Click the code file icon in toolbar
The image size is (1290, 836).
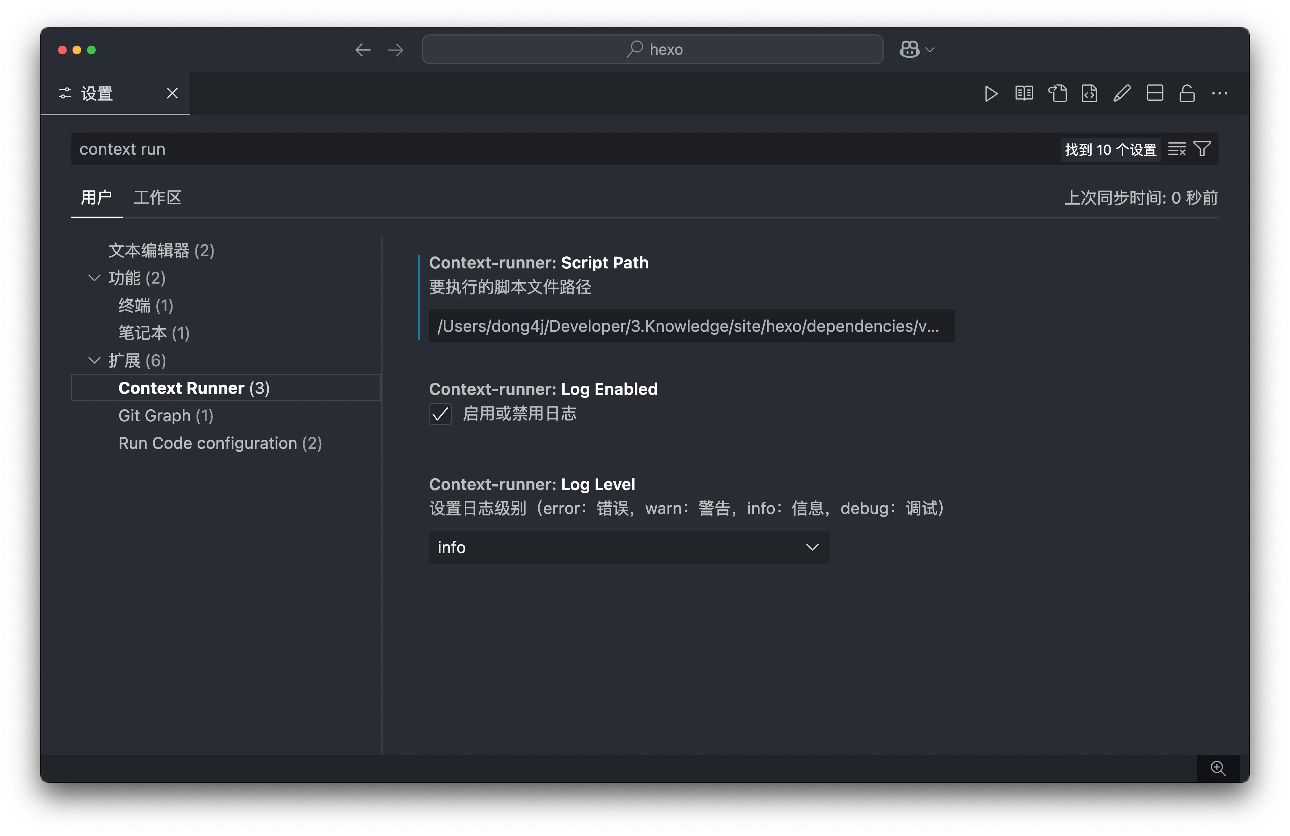pyautogui.click(x=1090, y=94)
